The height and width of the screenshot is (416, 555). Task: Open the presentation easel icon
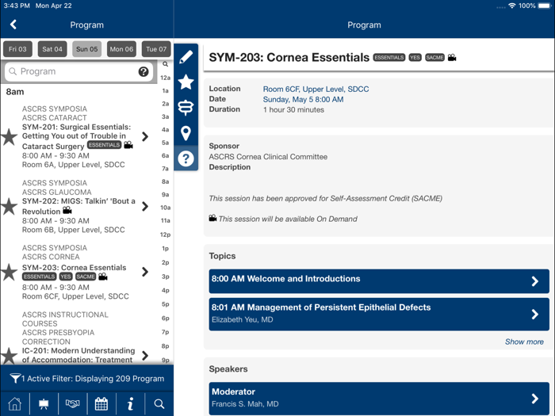[x=44, y=403]
